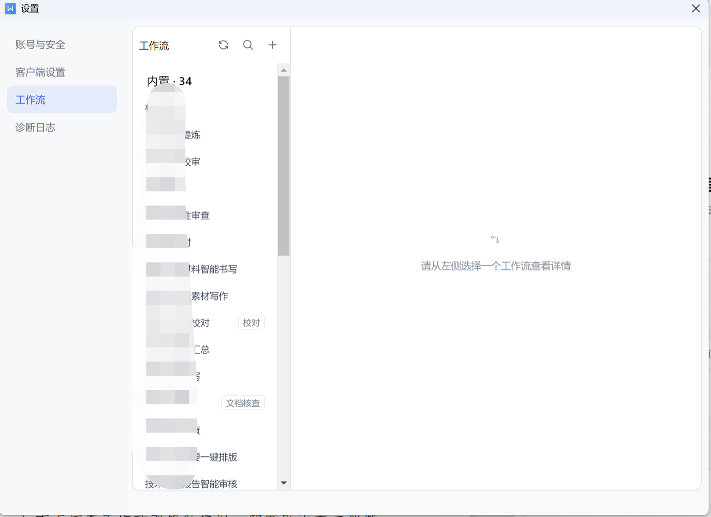The width and height of the screenshot is (711, 517).
Task: Select 工作流 in the sidebar
Action: [x=62, y=99]
